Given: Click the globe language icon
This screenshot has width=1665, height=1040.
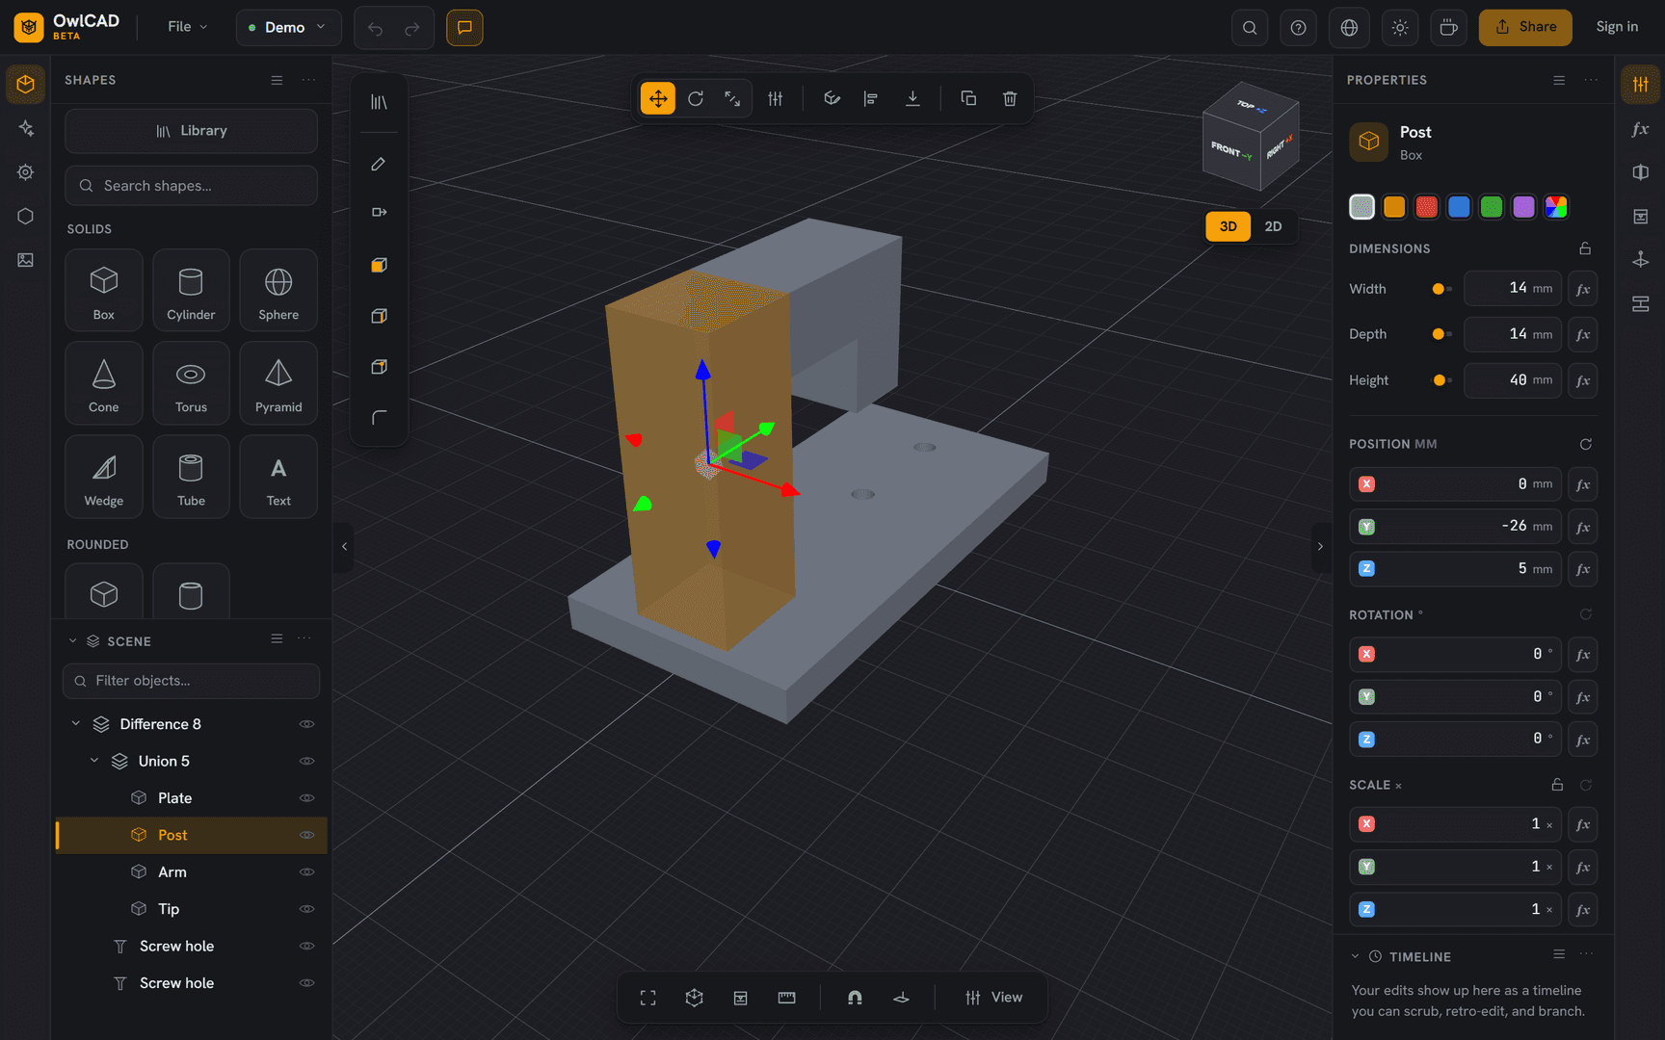Looking at the screenshot, I should 1349,27.
